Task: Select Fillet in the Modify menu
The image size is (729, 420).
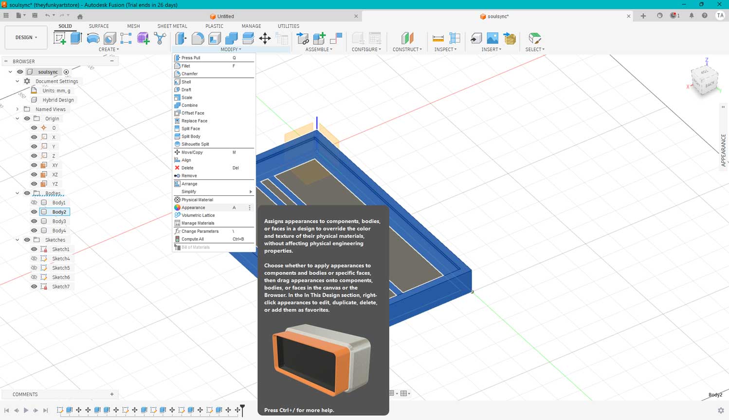Action: click(185, 66)
